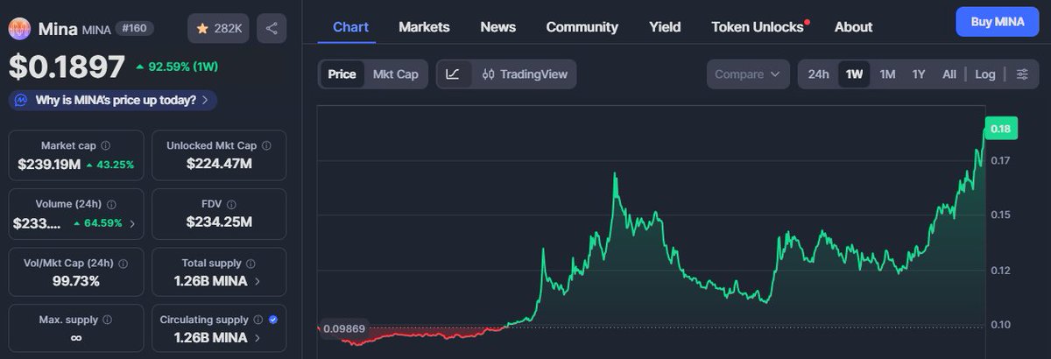This screenshot has width=1051, height=359.
Task: Toggle Log scale on chart
Action: [x=985, y=74]
